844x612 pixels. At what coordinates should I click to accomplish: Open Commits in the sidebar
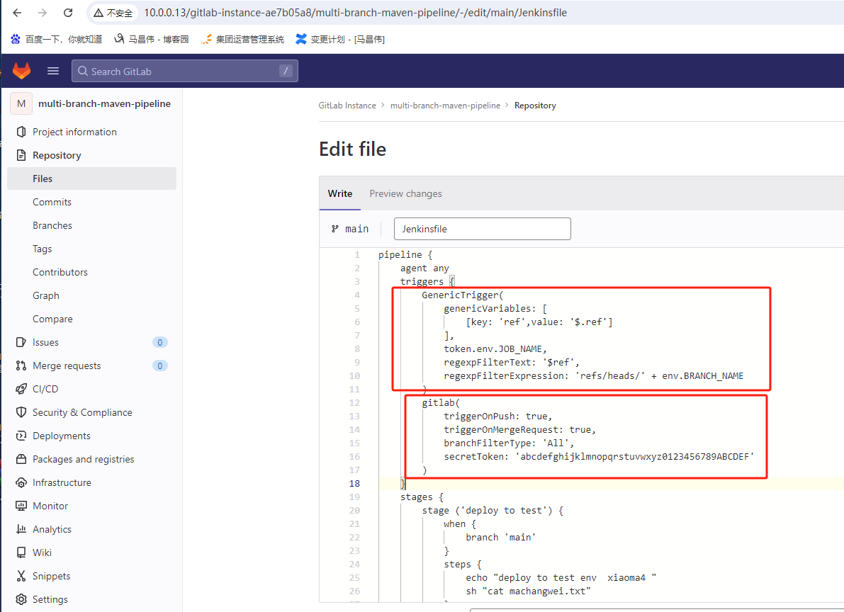[x=52, y=202]
